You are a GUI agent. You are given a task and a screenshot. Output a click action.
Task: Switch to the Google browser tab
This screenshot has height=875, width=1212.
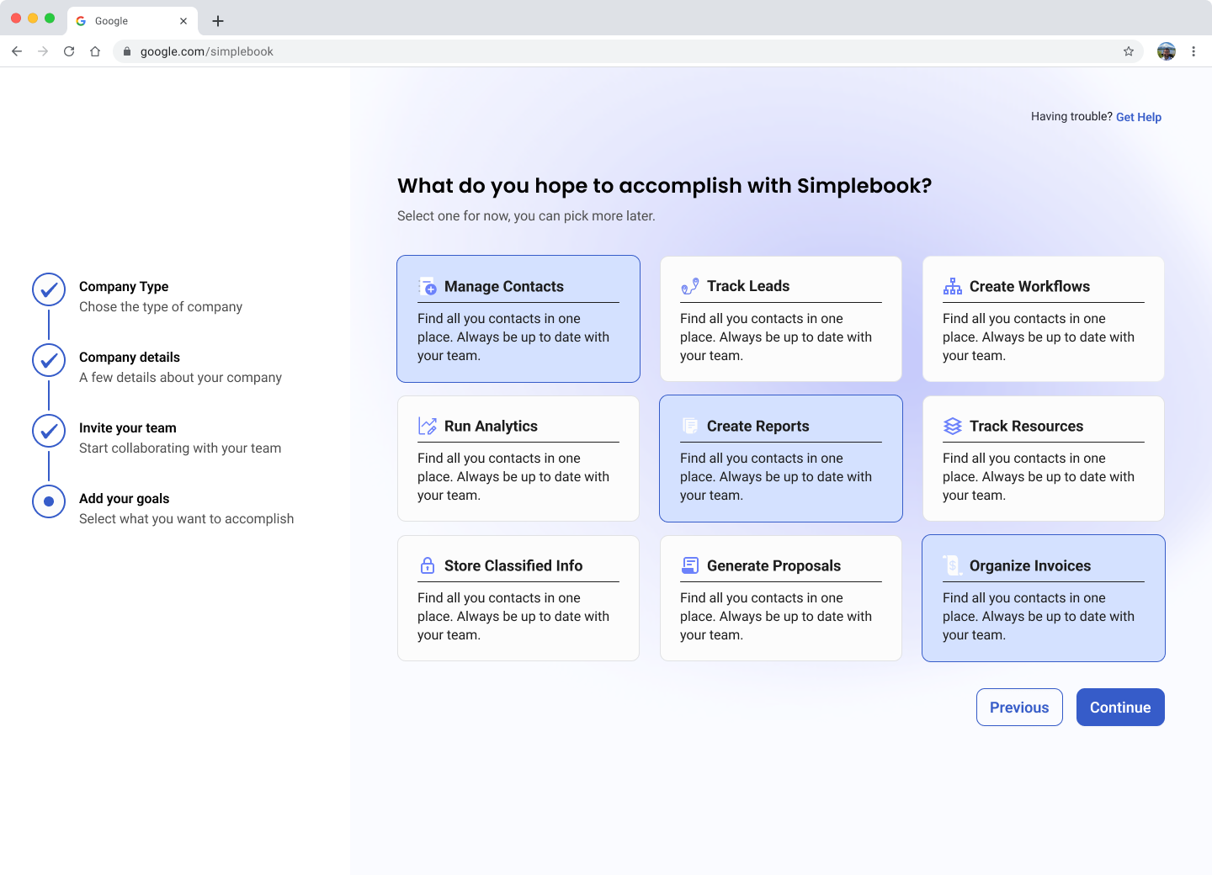point(132,21)
